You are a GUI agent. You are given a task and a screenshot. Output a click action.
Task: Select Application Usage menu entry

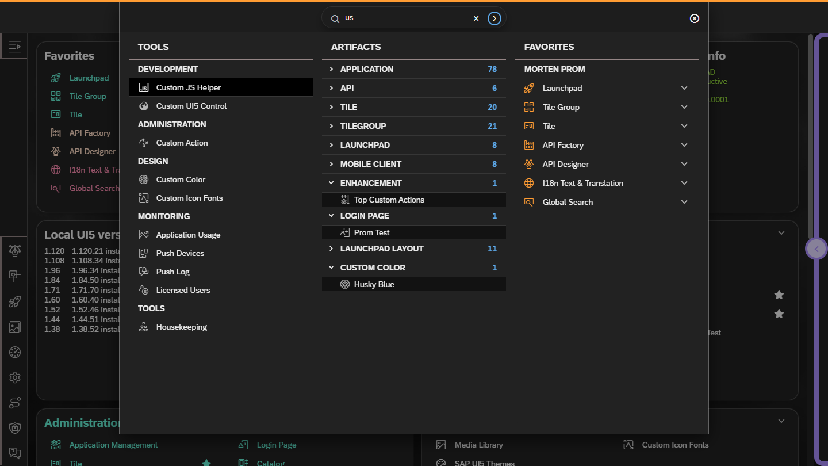click(188, 235)
